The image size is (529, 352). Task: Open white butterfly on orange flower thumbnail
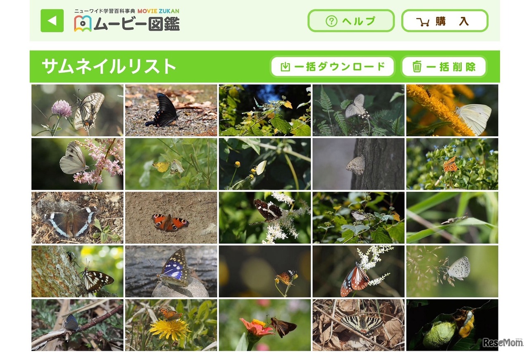452,110
